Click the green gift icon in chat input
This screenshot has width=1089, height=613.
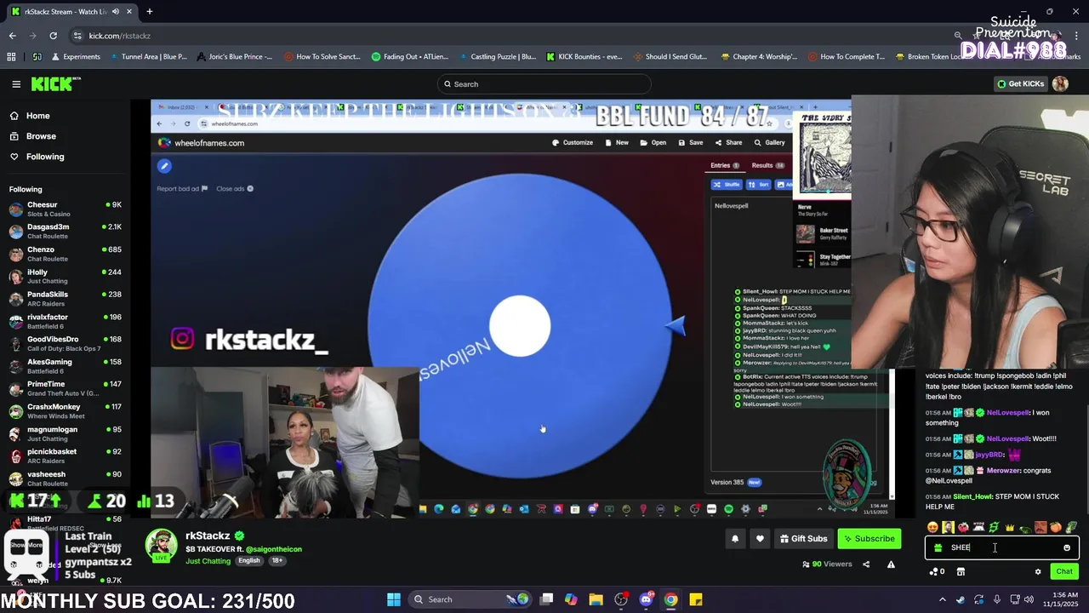click(938, 547)
